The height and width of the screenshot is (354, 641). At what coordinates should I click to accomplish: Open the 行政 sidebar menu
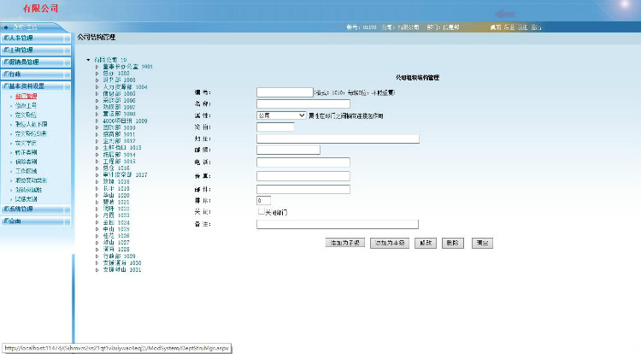click(36, 74)
